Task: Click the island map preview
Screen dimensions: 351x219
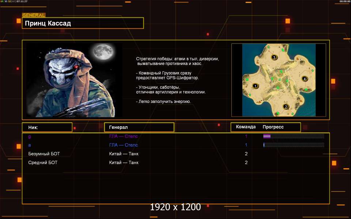Action: (279, 80)
